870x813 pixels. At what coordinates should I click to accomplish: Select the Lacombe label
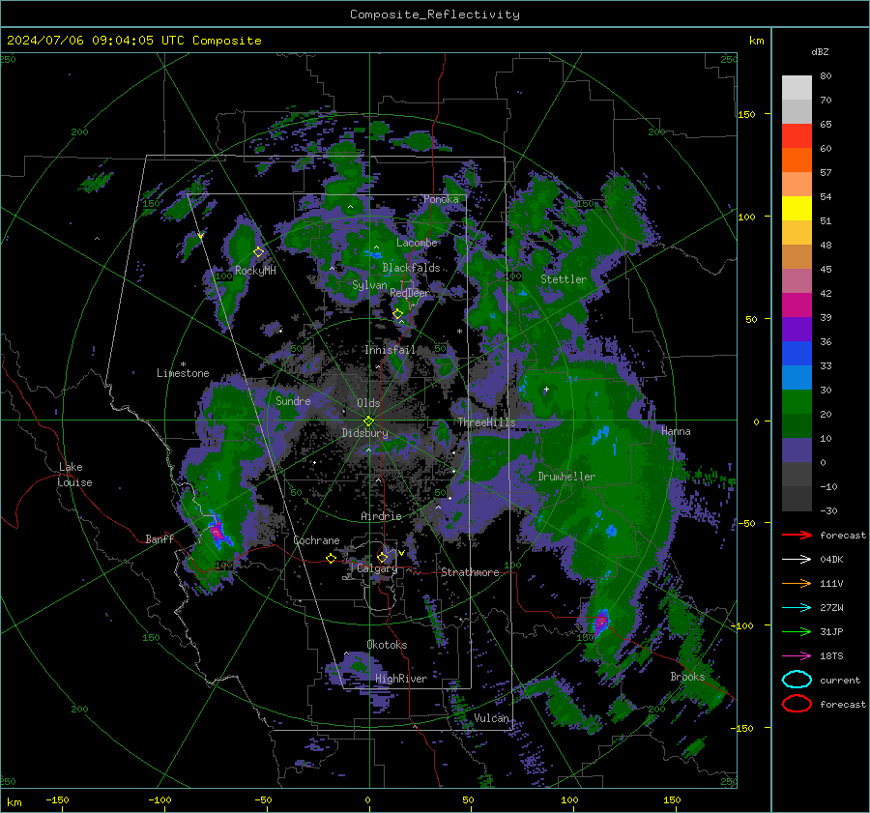(x=417, y=243)
